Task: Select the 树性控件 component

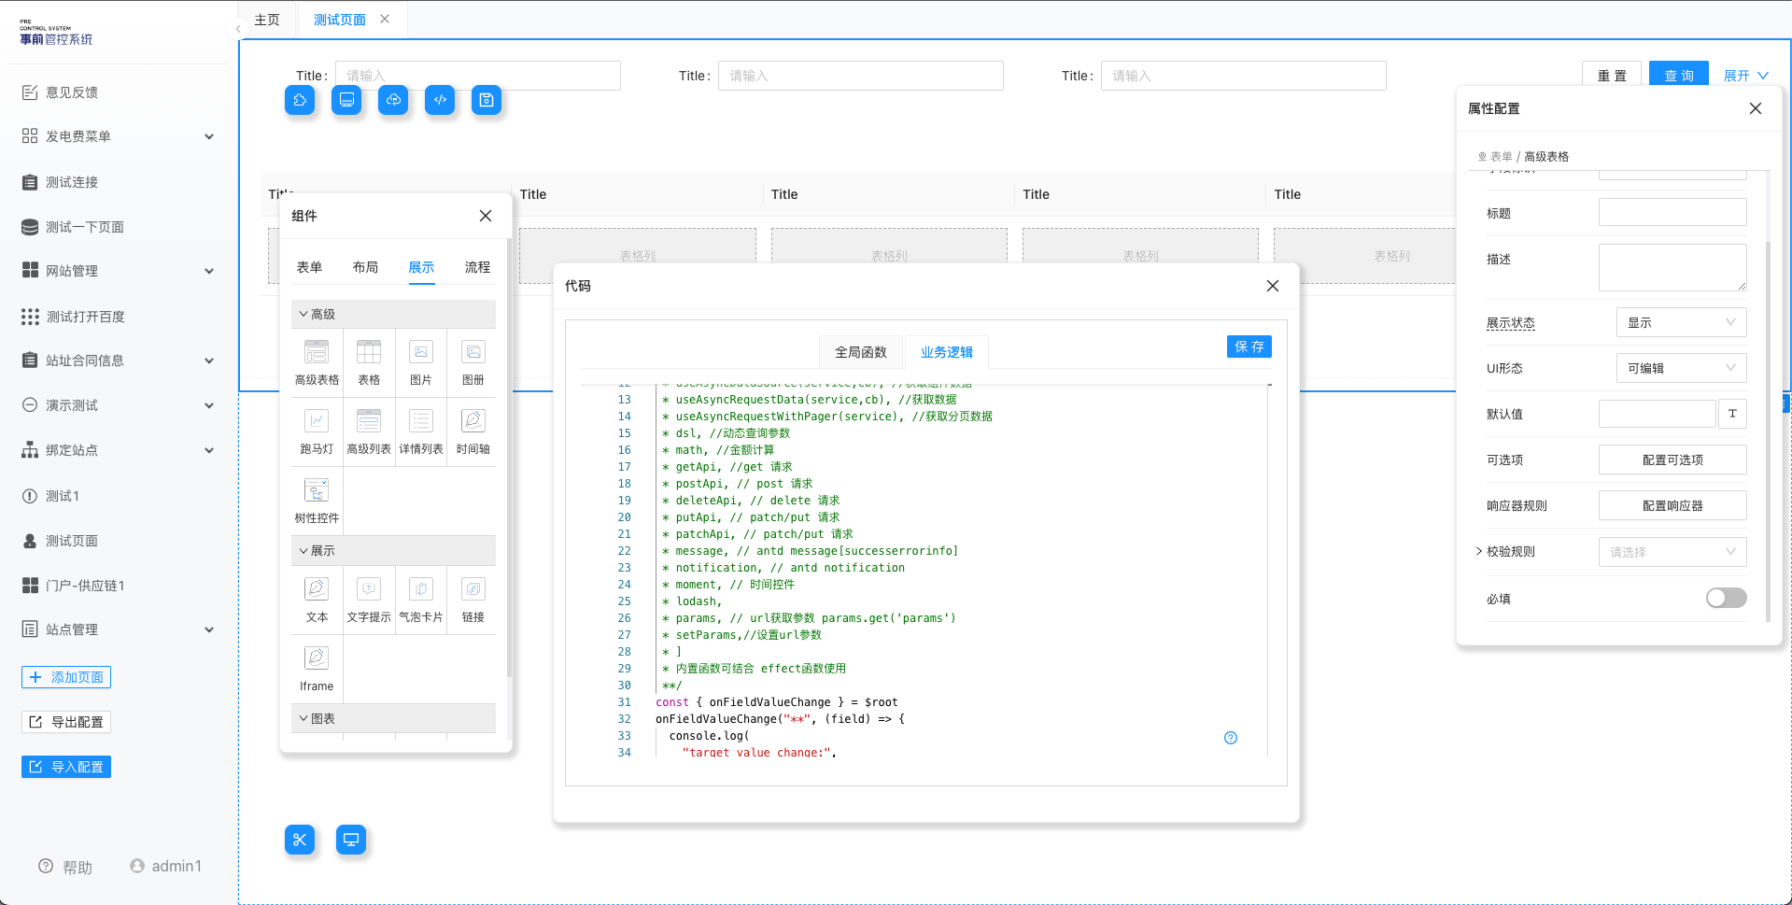Action: click(317, 501)
